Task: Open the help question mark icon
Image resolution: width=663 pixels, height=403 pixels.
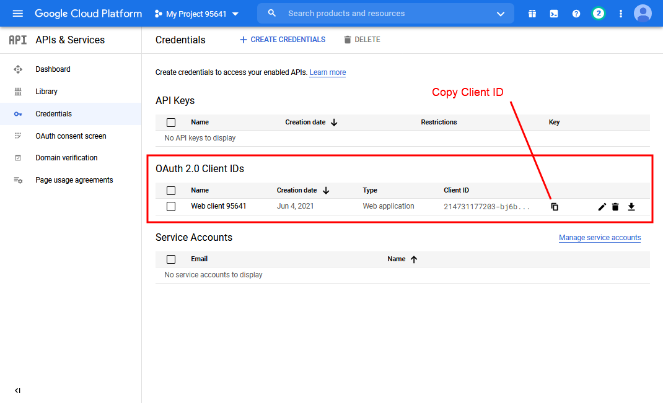Action: pyautogui.click(x=576, y=14)
